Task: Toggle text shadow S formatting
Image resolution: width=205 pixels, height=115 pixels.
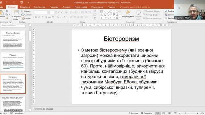Action: 46,17
